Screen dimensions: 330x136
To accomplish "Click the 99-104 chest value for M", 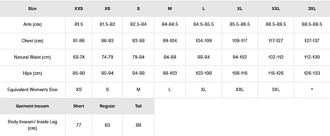I will click(170, 41).
